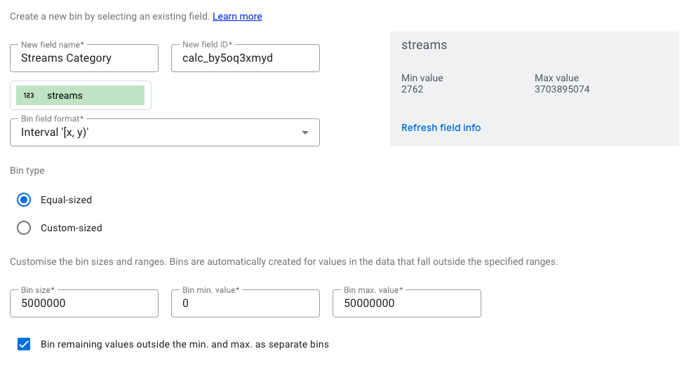Click the Bin max. value input
Image resolution: width=696 pixels, height=384 pixels.
pos(406,303)
